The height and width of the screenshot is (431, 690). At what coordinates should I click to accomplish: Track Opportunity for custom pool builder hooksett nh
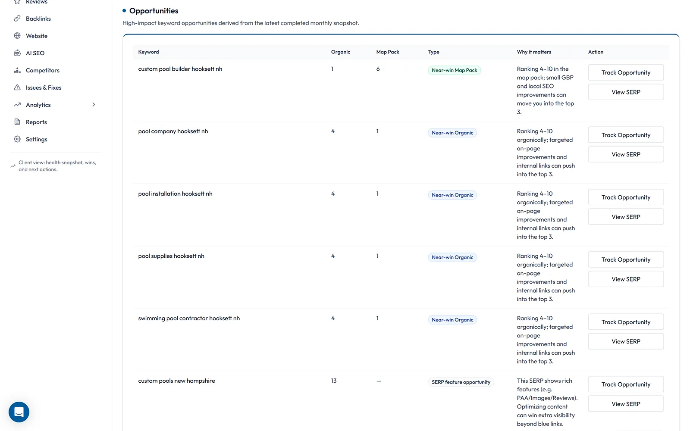[625, 72]
